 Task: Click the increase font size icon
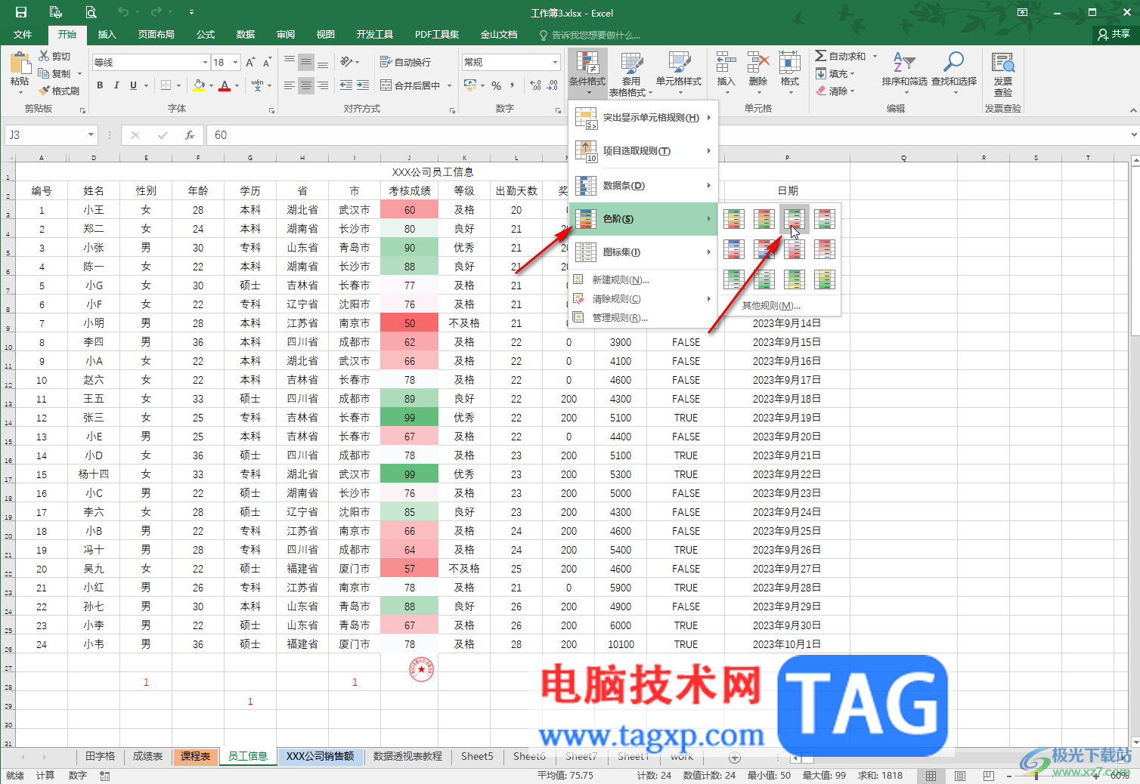pyautogui.click(x=250, y=62)
